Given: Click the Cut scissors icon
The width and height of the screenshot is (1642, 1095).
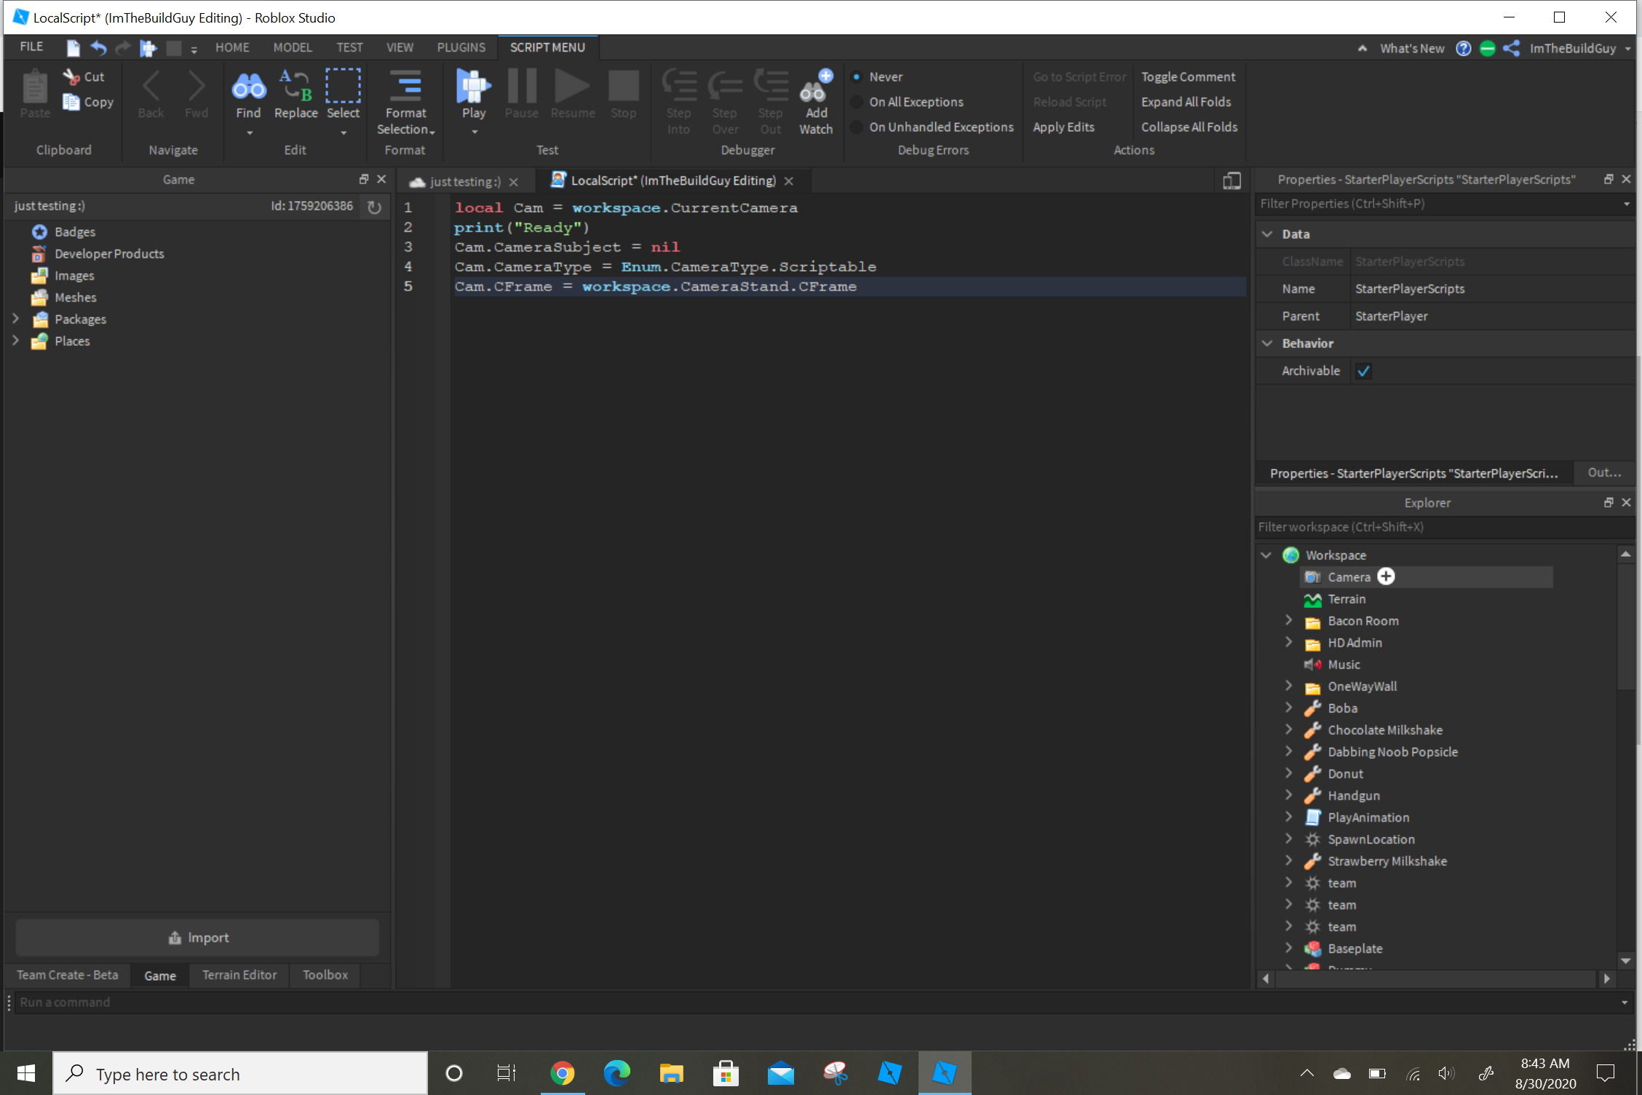Looking at the screenshot, I should (x=71, y=76).
